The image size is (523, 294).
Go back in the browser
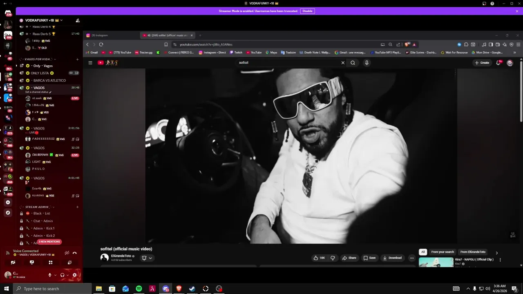coord(87,45)
